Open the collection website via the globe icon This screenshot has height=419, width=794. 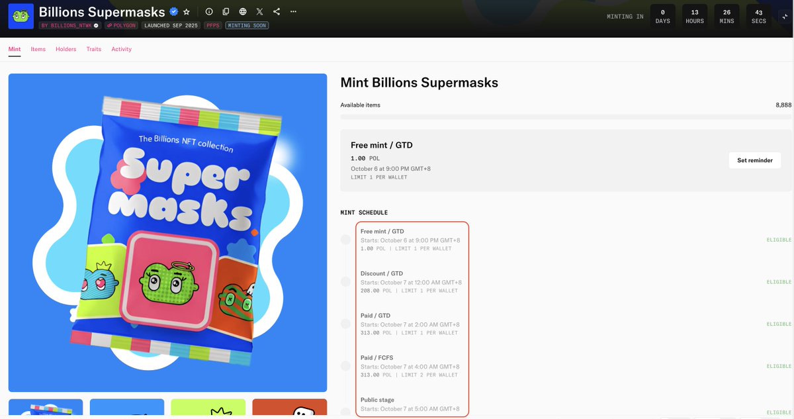[x=243, y=12]
